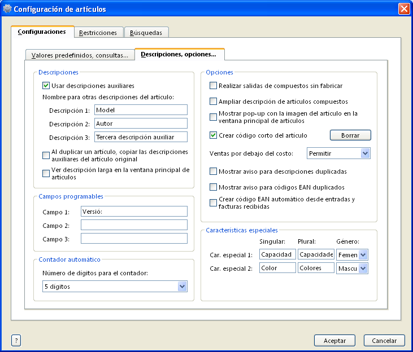This screenshot has width=413, height=352.
Task: Switch to the Restricciones tab
Action: click(98, 33)
